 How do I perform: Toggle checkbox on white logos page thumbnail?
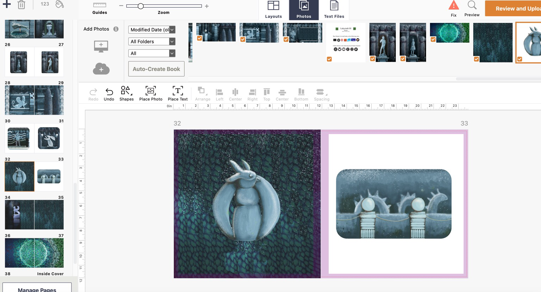point(329,59)
